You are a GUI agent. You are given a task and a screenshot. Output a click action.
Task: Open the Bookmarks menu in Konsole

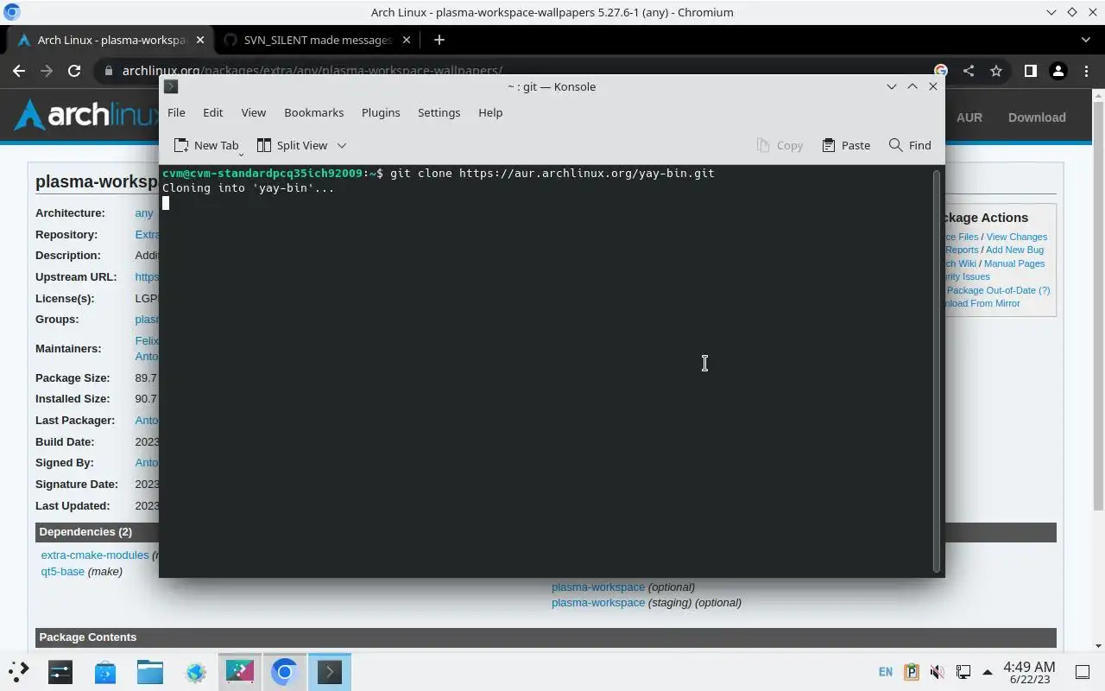click(x=313, y=112)
